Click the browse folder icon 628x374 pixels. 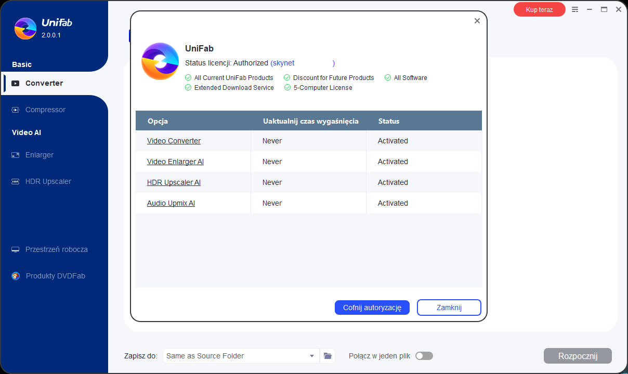(328, 356)
